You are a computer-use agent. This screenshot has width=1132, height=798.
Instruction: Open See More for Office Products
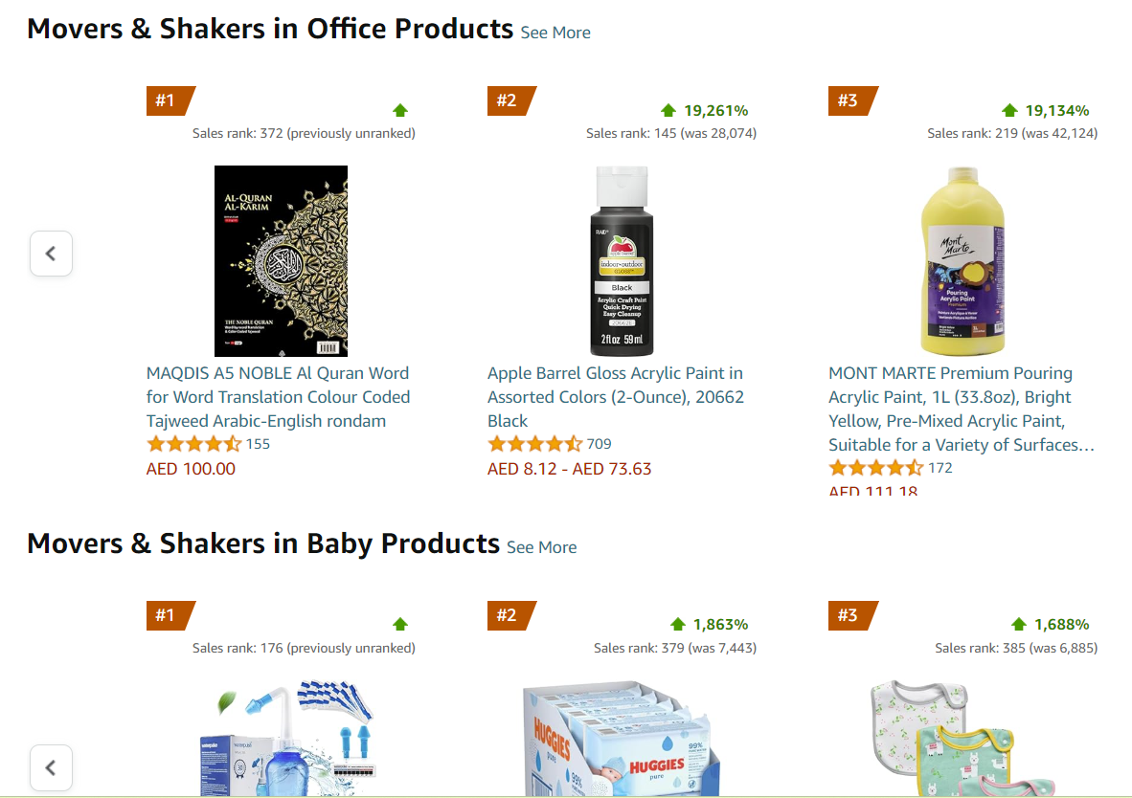click(555, 33)
